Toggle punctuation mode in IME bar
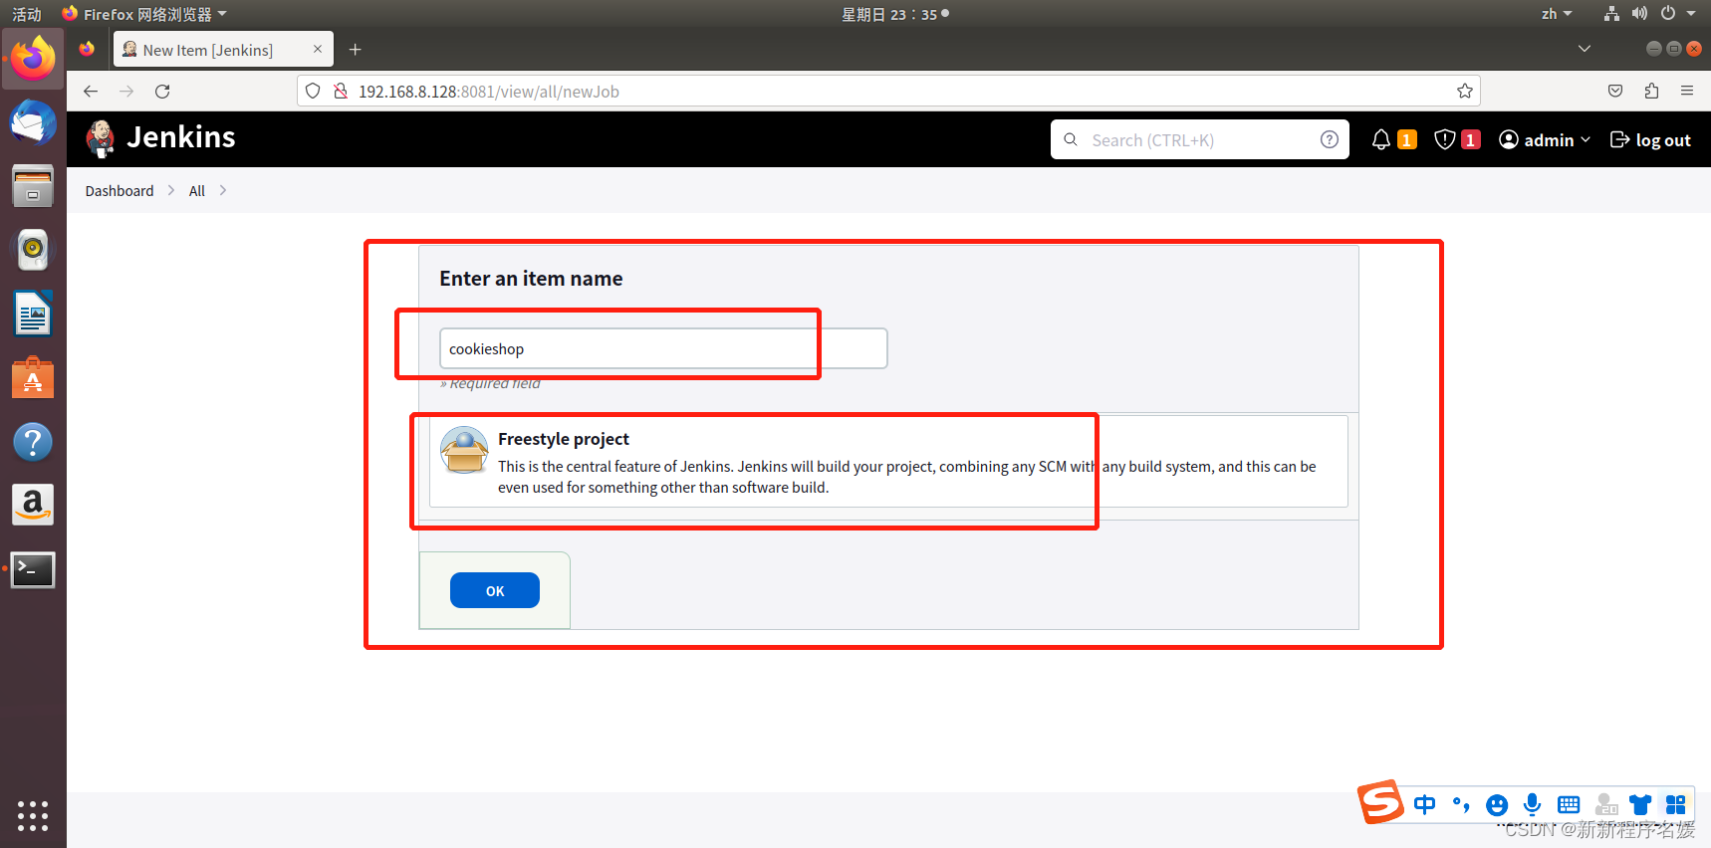Viewport: 1711px width, 848px height. 1461,804
